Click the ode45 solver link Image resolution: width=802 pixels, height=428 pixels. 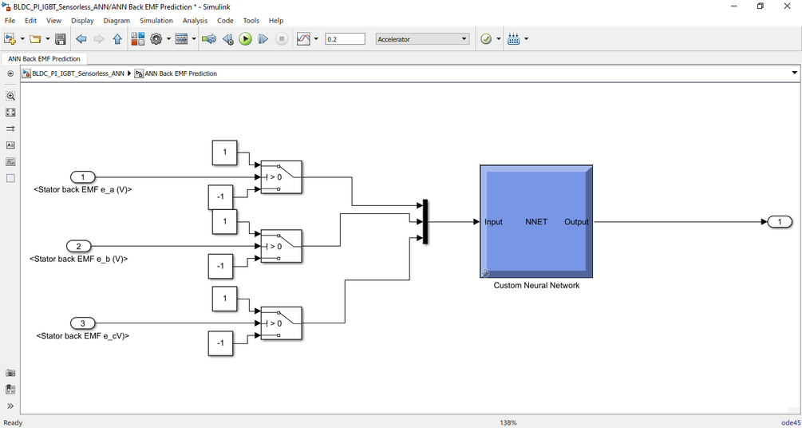791,423
